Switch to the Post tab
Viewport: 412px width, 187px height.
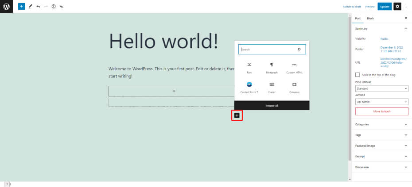(x=358, y=18)
